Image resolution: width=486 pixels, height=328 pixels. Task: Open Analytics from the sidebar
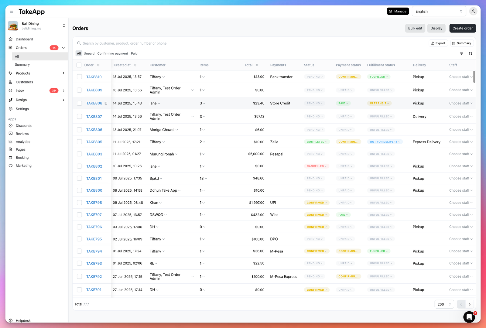pos(23,142)
